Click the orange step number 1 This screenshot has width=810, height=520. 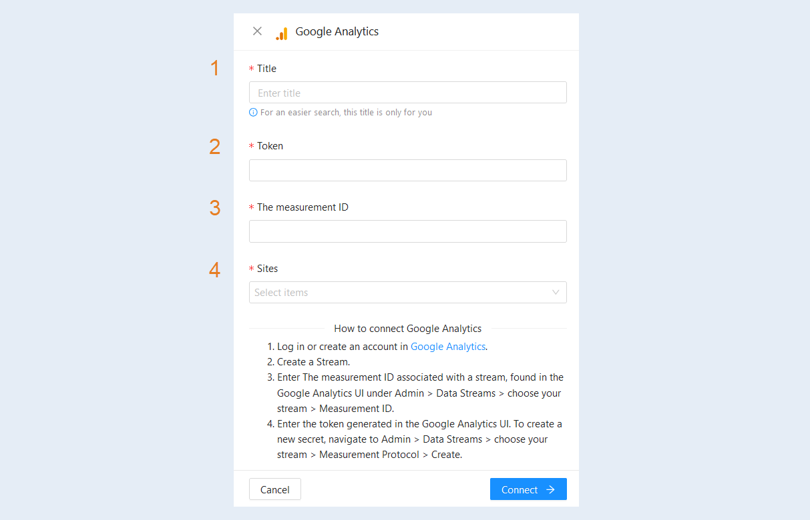tap(214, 68)
